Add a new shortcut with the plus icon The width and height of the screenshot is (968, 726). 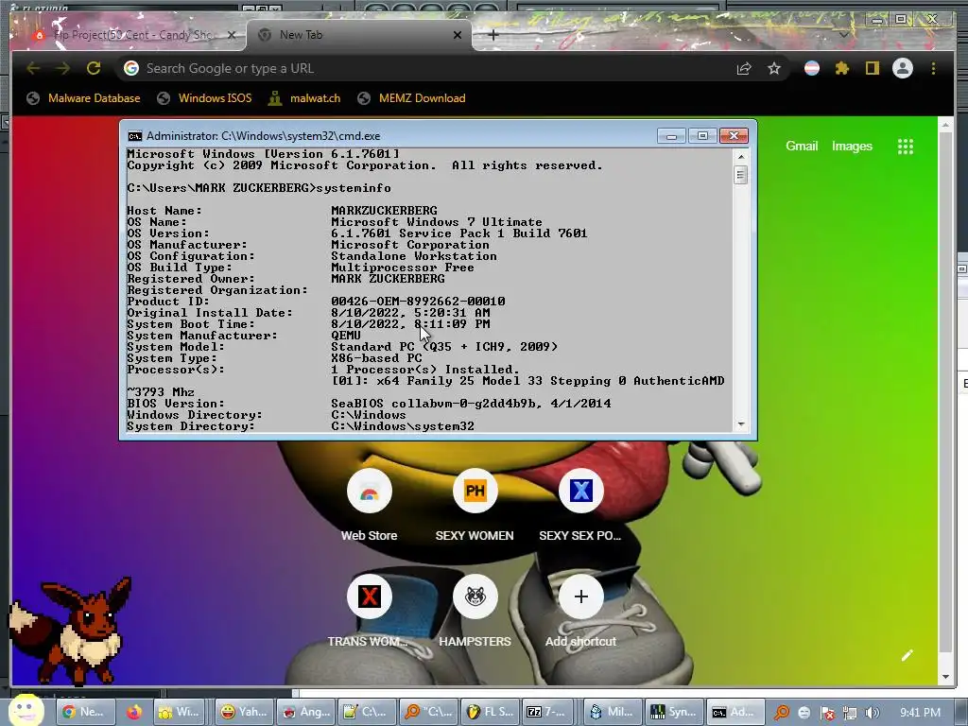coord(581,596)
